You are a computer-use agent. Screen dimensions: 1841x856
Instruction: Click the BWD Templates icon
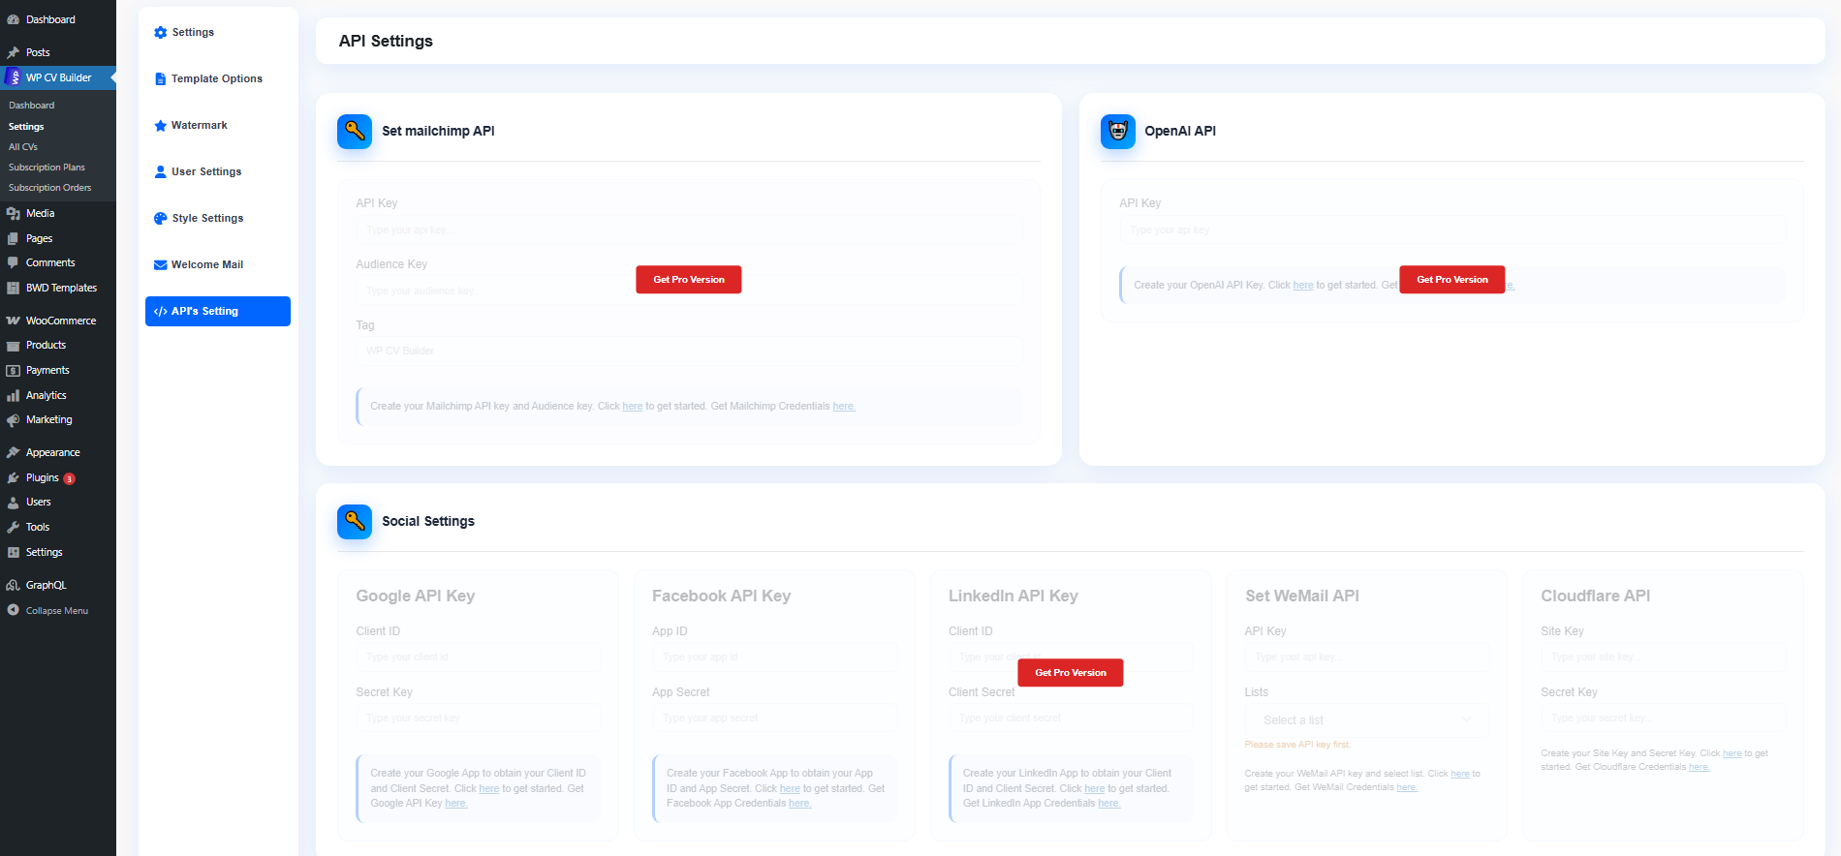[13, 288]
